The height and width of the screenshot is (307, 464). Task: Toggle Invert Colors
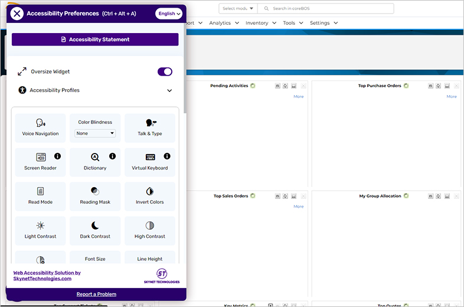(150, 196)
